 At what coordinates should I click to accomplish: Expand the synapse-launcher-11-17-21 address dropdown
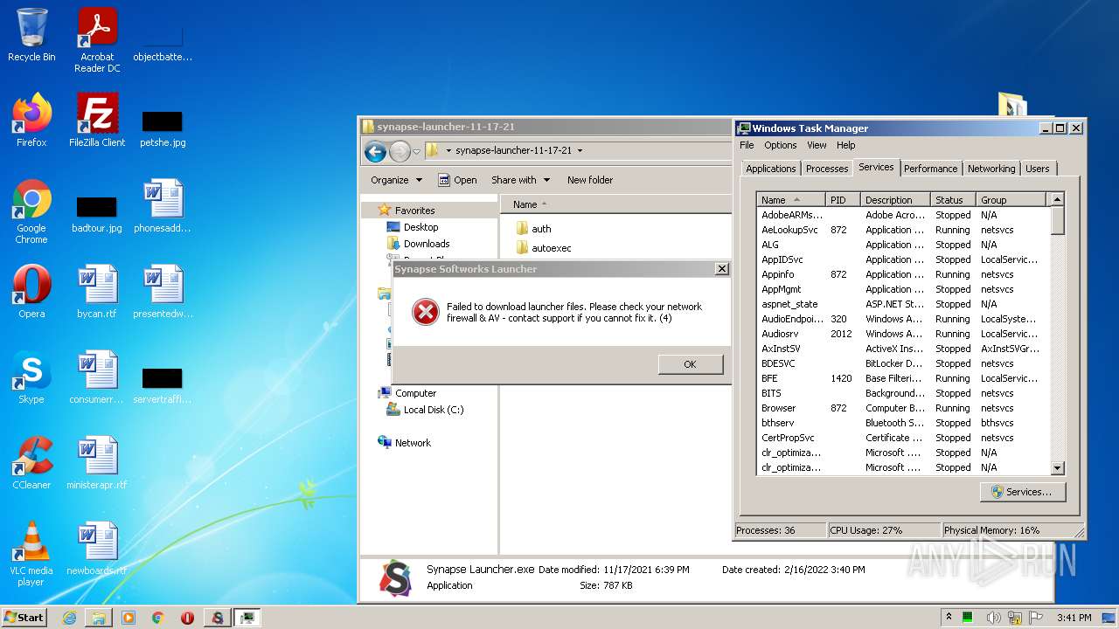(580, 151)
